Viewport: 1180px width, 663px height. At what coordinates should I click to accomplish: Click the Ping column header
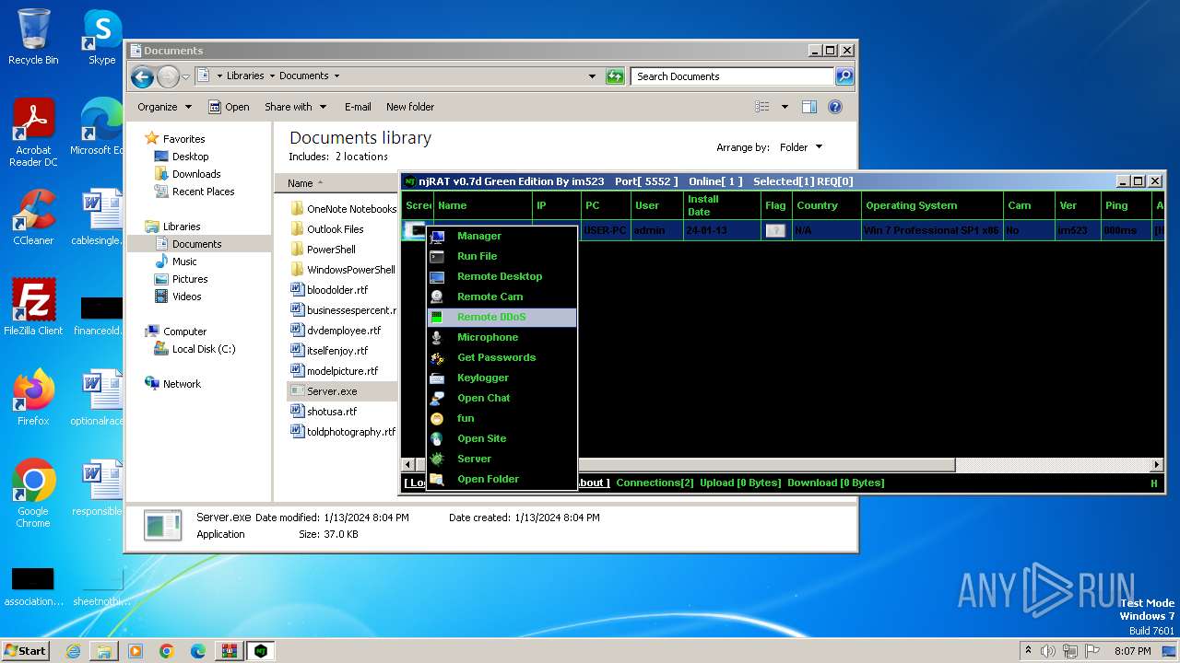click(1127, 205)
